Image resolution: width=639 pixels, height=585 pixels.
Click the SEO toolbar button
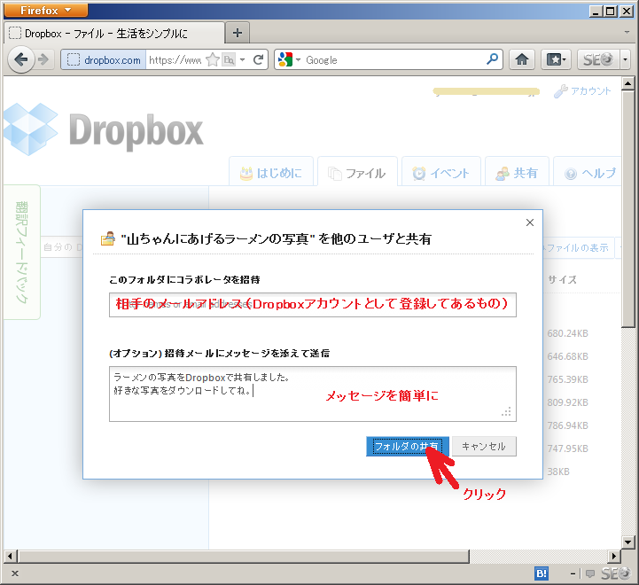[598, 60]
